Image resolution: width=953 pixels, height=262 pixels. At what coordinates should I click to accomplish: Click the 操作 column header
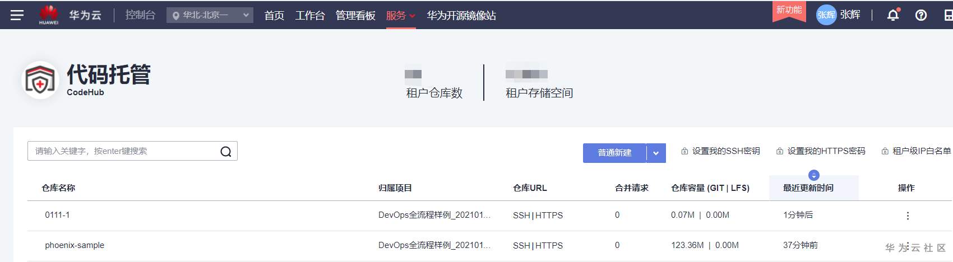[x=906, y=188]
